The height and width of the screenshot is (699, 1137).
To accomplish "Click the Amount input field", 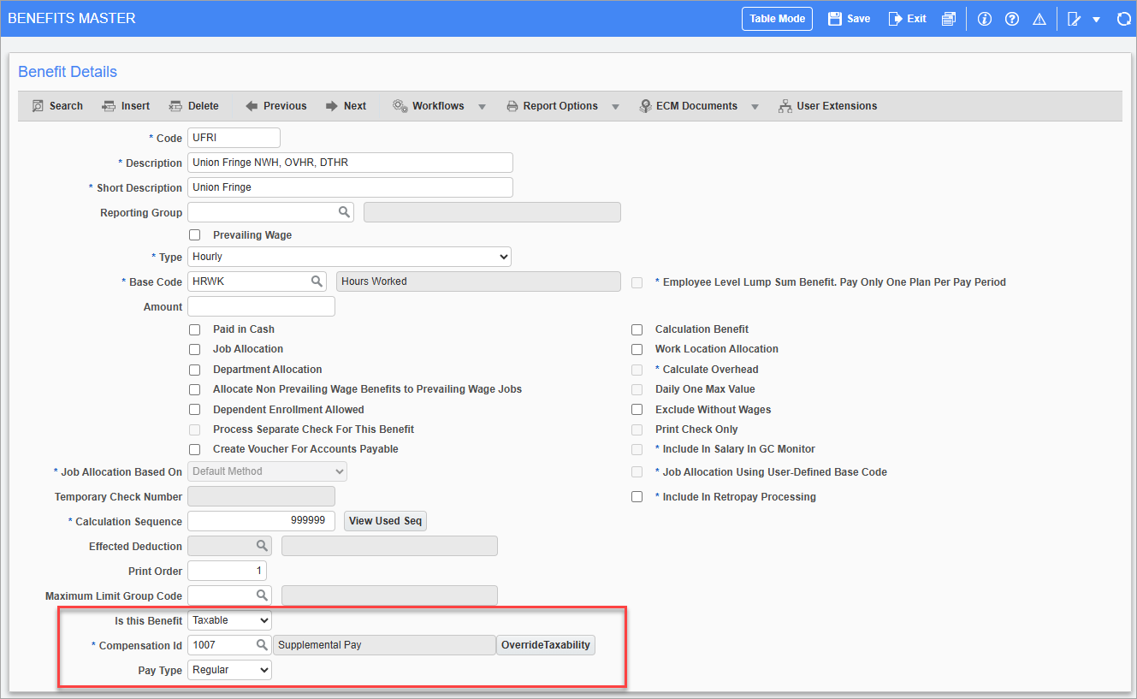I will point(261,306).
